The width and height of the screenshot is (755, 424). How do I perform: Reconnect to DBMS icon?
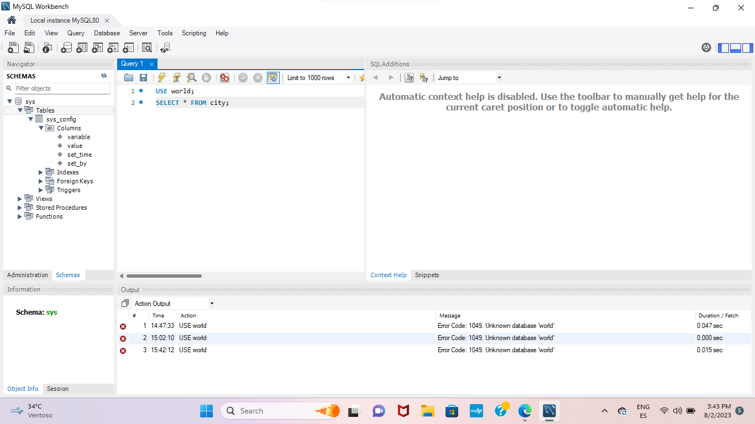pyautogui.click(x=165, y=48)
